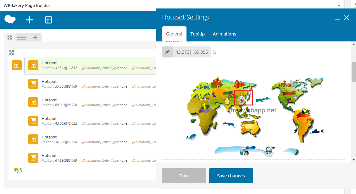This screenshot has height=194, width=356.
Task: Click the WPBakery cloud logo icon
Action: pos(10,19)
